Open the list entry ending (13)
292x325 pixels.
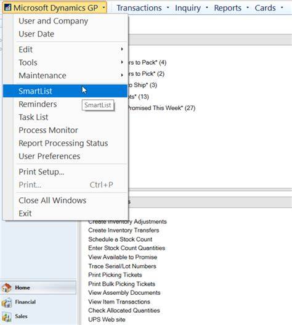(x=139, y=97)
